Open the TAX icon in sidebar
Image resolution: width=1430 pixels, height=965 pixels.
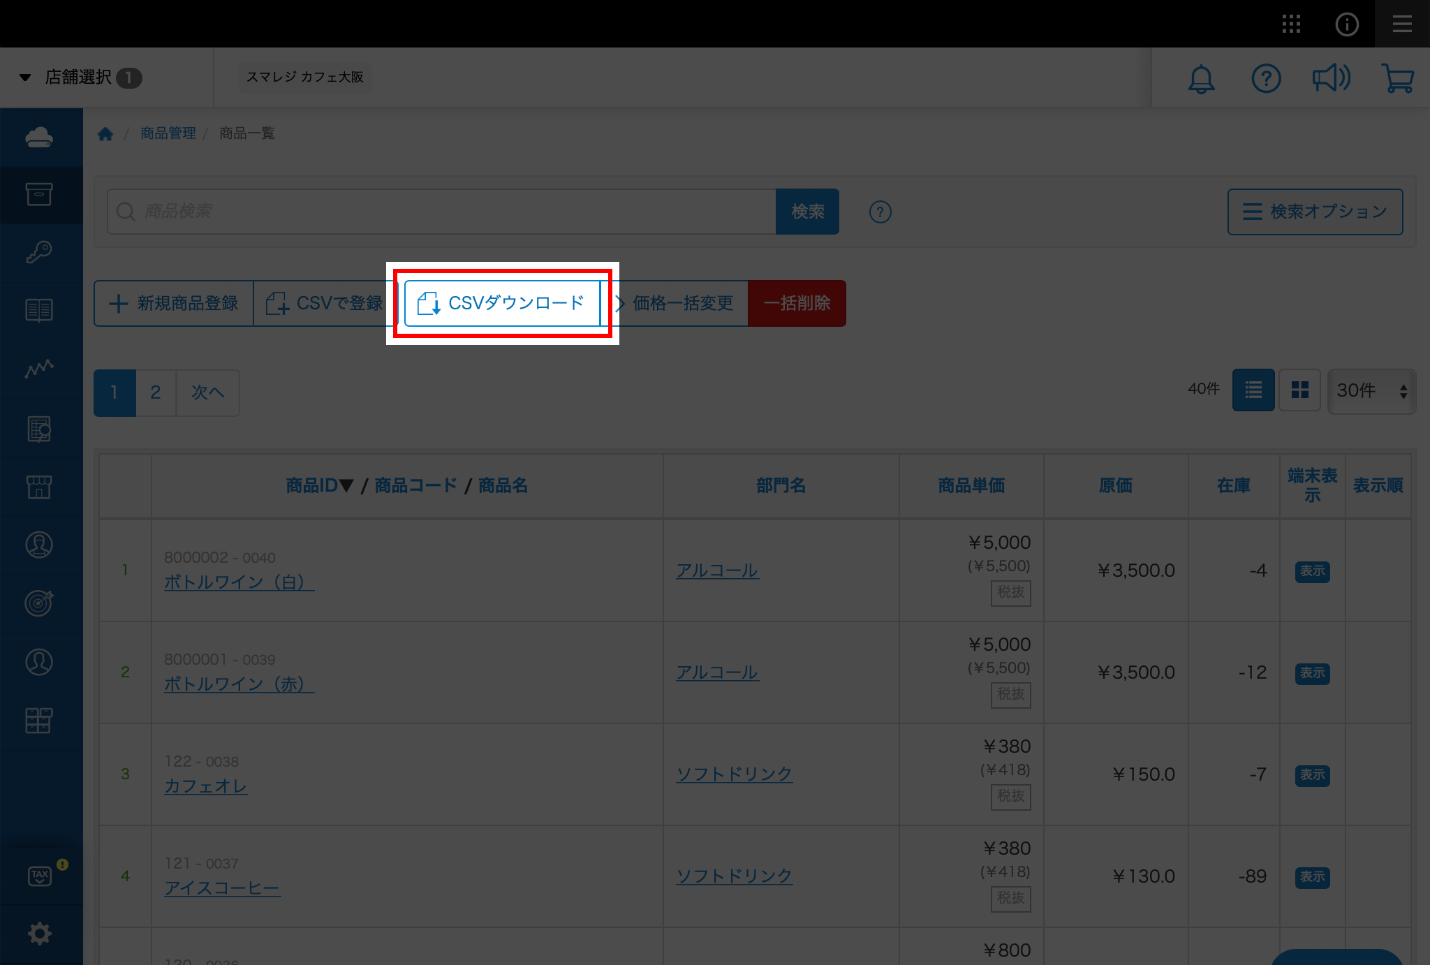coord(40,876)
